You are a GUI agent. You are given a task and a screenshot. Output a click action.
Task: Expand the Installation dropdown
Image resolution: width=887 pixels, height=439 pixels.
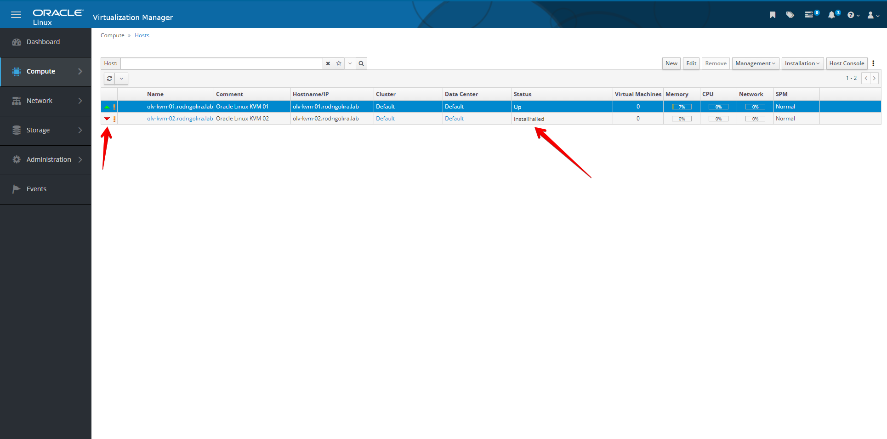802,63
